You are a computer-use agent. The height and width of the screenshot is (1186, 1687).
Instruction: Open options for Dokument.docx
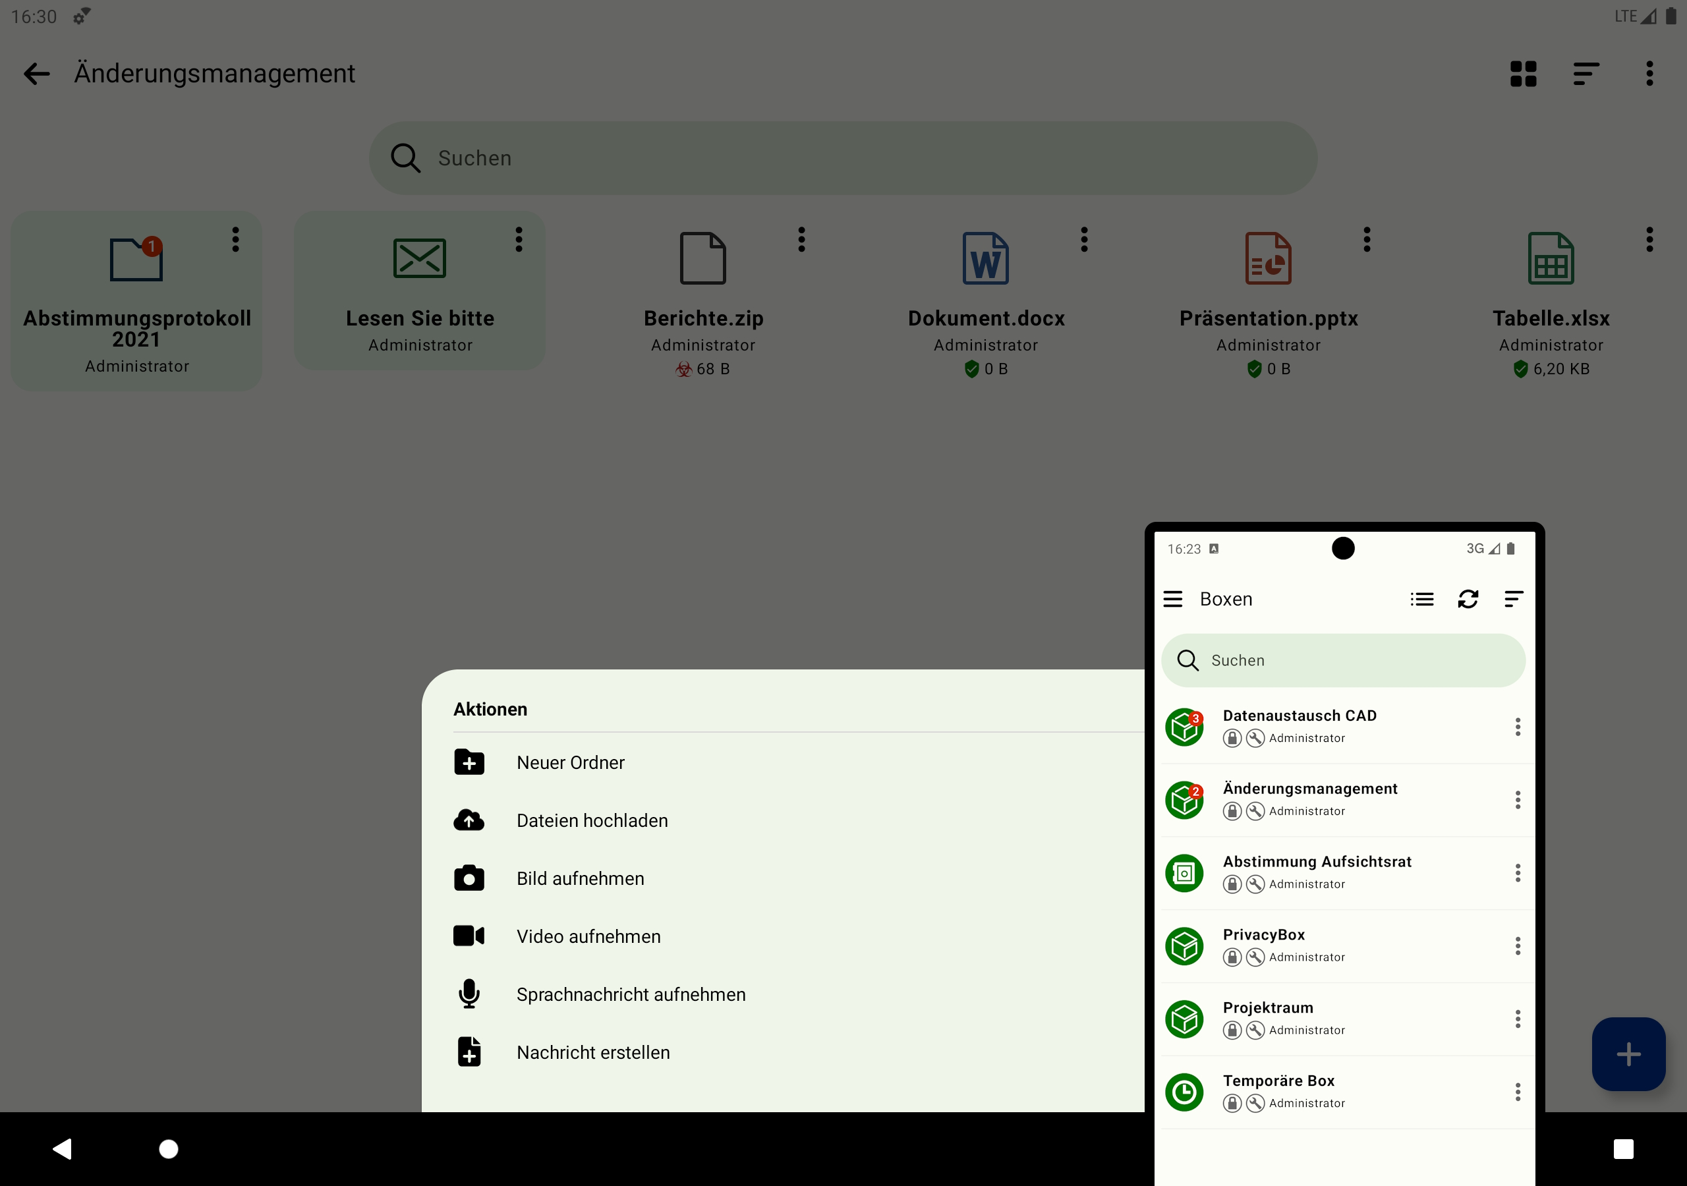pyautogui.click(x=1084, y=240)
